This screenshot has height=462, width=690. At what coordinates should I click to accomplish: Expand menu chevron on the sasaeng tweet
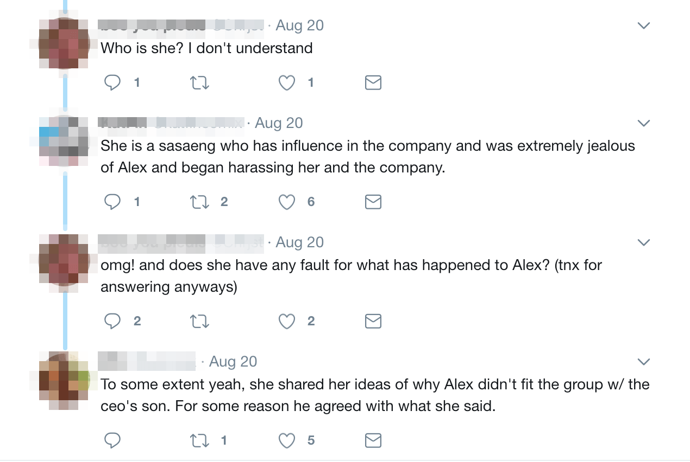643,123
